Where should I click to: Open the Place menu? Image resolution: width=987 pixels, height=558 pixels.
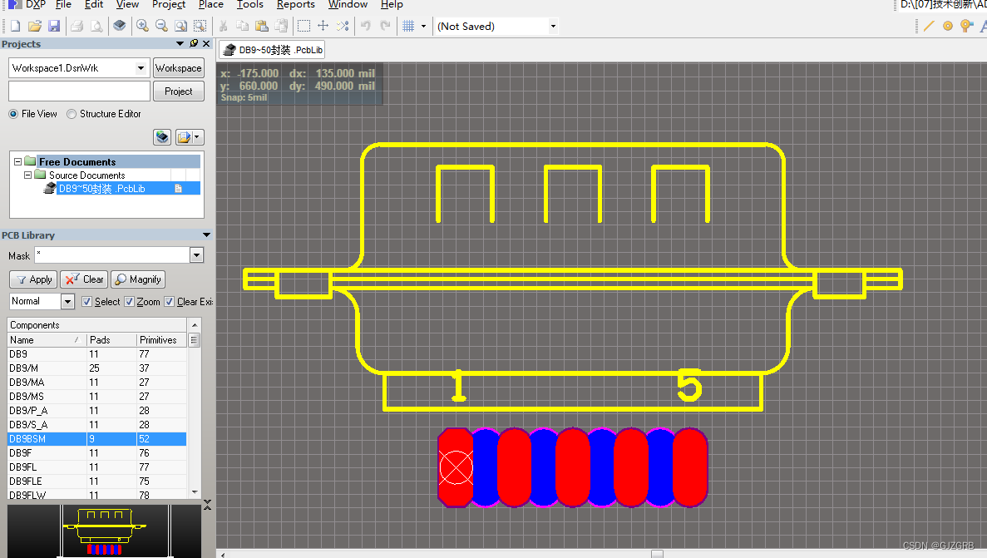(x=211, y=4)
